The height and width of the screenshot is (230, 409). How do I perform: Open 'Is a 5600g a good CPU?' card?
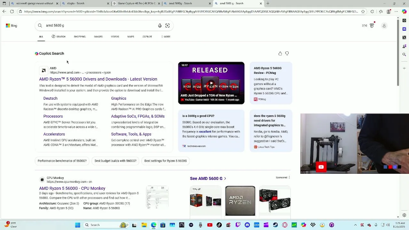coord(211,131)
